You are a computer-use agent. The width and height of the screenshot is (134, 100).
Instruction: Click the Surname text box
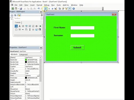coord(82,36)
